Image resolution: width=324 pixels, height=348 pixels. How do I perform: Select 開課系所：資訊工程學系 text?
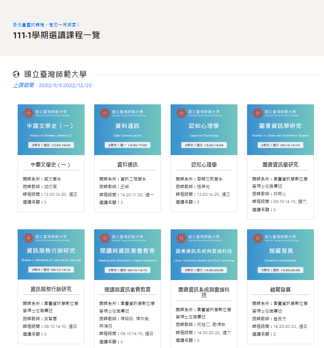pos(122,179)
